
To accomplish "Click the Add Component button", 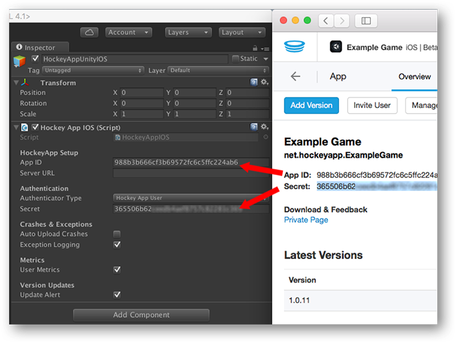I will pos(141,315).
